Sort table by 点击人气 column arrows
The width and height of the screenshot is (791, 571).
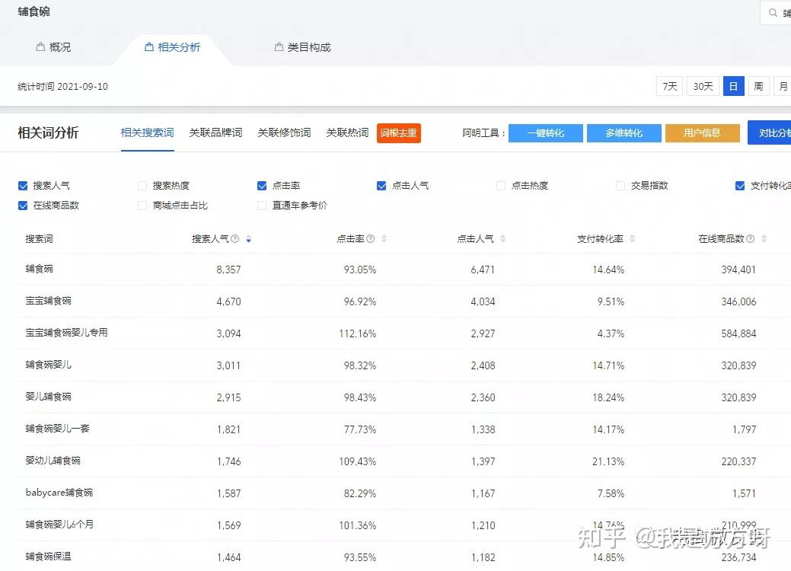coord(502,239)
